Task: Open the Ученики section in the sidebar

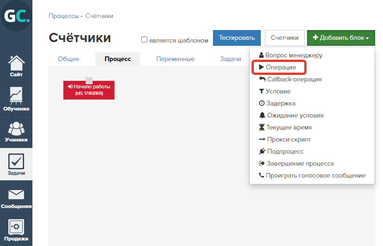Action: tap(16, 132)
